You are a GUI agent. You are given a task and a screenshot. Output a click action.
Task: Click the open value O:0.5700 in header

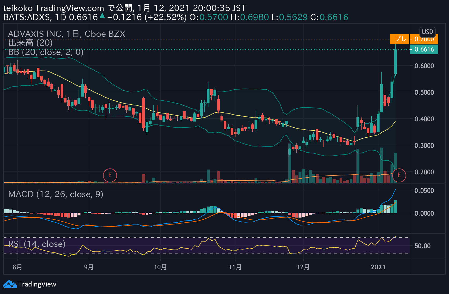pos(209,17)
